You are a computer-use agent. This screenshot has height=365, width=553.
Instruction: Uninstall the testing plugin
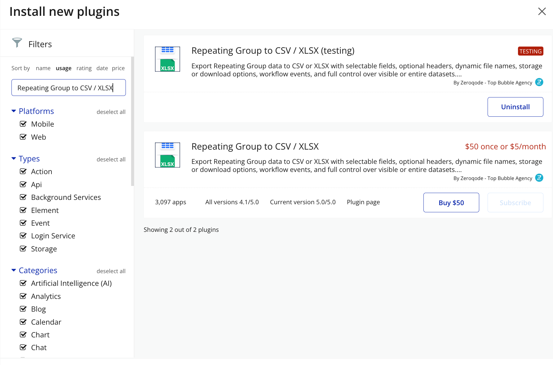pyautogui.click(x=515, y=107)
